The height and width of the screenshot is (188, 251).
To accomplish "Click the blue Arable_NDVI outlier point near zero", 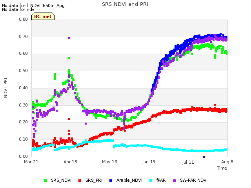I will tap(204, 157).
